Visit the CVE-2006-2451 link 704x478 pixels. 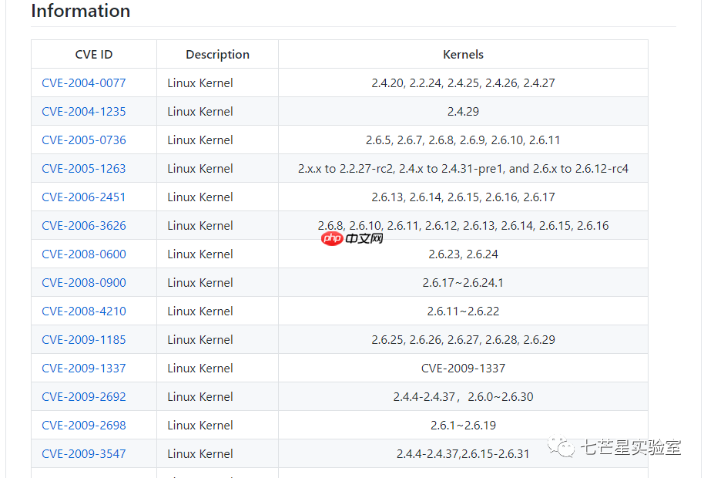pyautogui.click(x=84, y=197)
